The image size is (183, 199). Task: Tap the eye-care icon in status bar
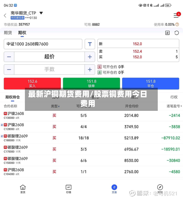point(140,5)
